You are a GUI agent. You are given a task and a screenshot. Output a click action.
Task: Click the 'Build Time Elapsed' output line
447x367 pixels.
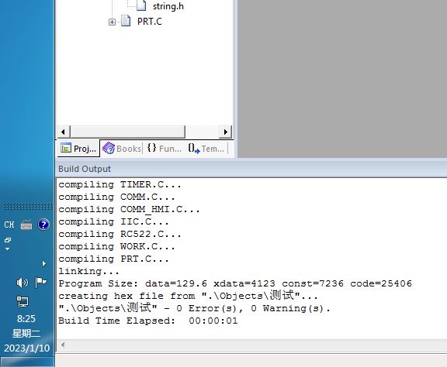148,321
